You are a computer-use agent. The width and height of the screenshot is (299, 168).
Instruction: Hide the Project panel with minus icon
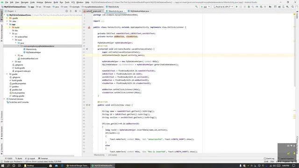[x=80, y=11]
